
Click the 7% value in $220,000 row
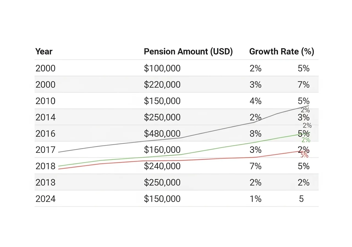[x=304, y=84]
